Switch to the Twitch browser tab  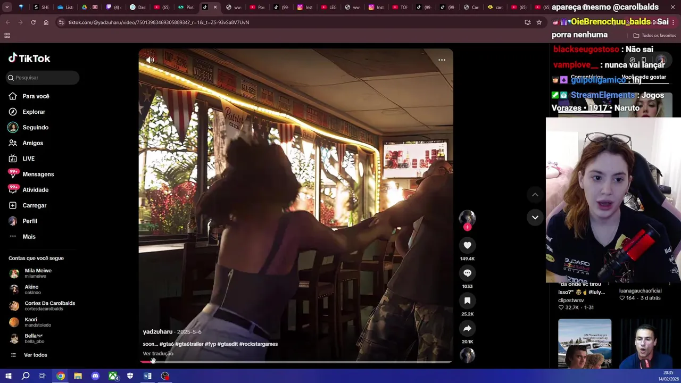(109, 7)
